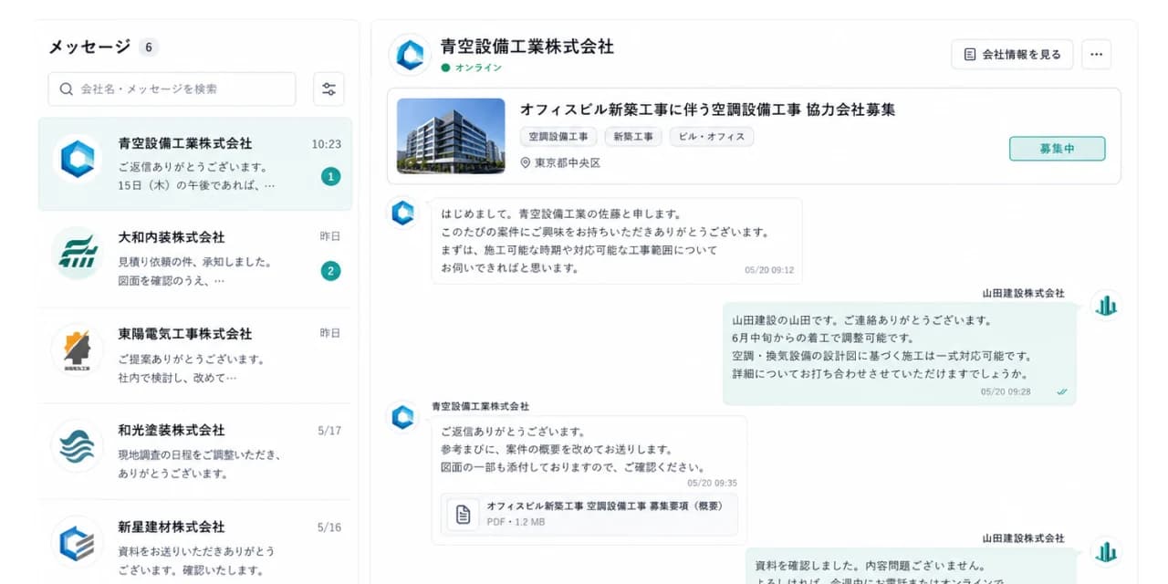
Task: Click the 10:23 timestamp in message list
Action: (326, 144)
